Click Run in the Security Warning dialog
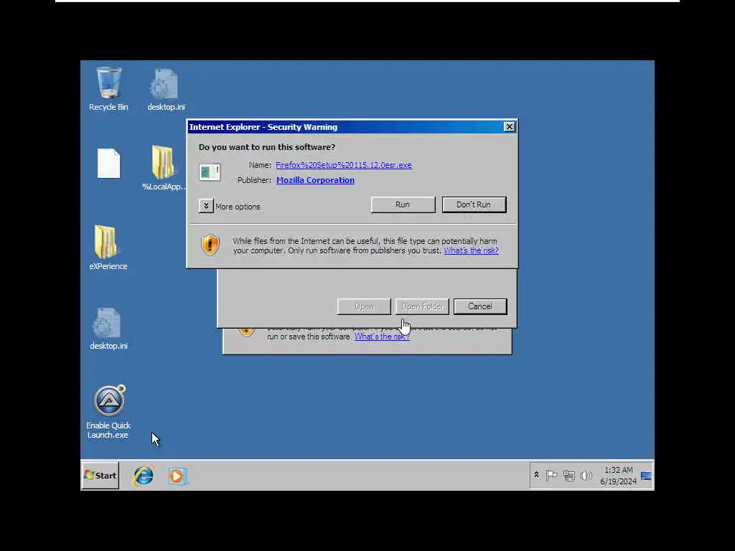 coord(403,204)
